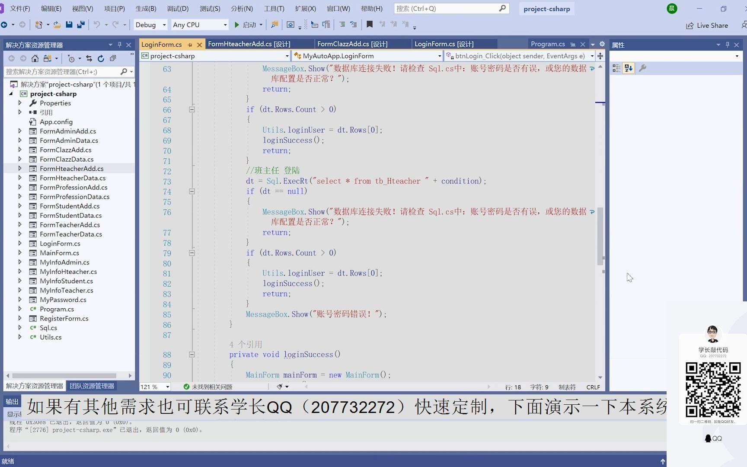Viewport: 747px width, 467px height.
Task: Collapse all nodes in Solution Explorer
Action: pos(113,58)
